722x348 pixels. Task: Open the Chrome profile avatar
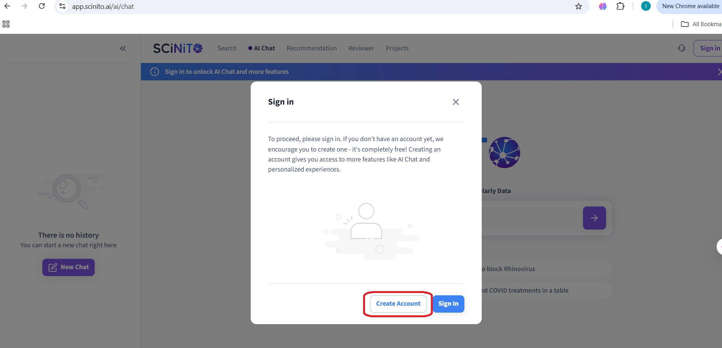646,6
